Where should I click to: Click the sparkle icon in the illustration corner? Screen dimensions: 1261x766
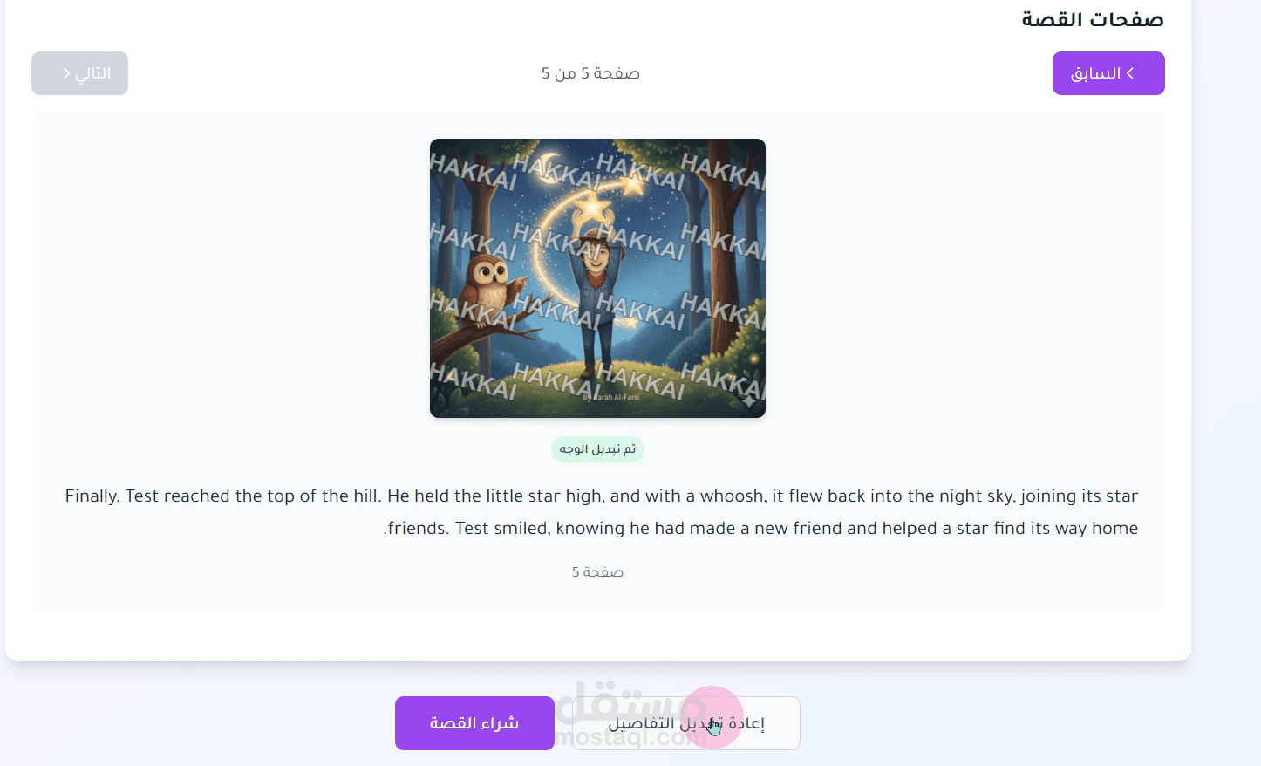748,400
